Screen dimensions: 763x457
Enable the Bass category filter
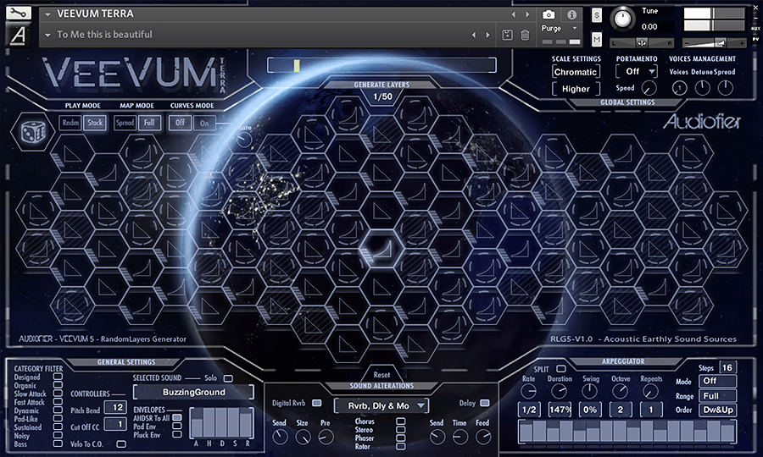click(58, 443)
